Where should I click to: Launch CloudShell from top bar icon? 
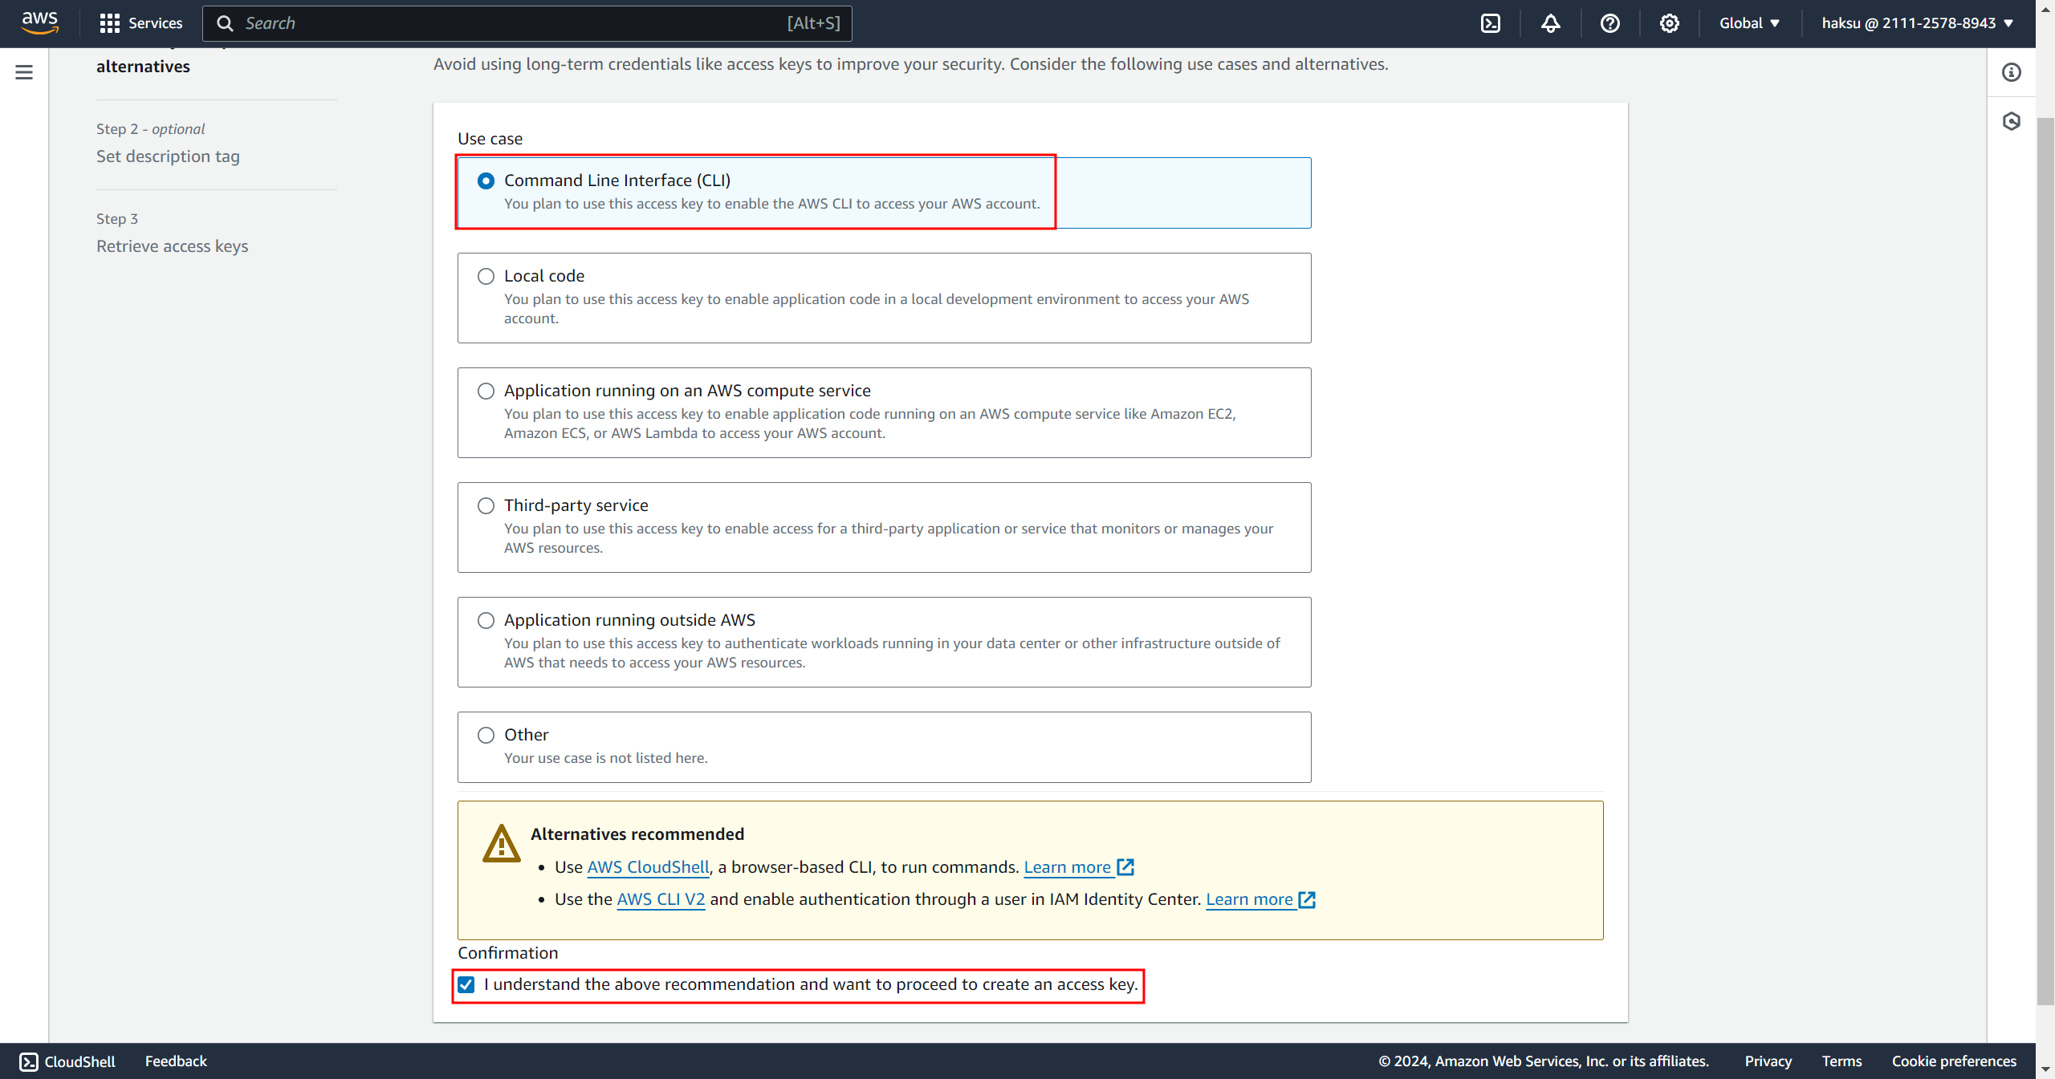pyautogui.click(x=1490, y=23)
